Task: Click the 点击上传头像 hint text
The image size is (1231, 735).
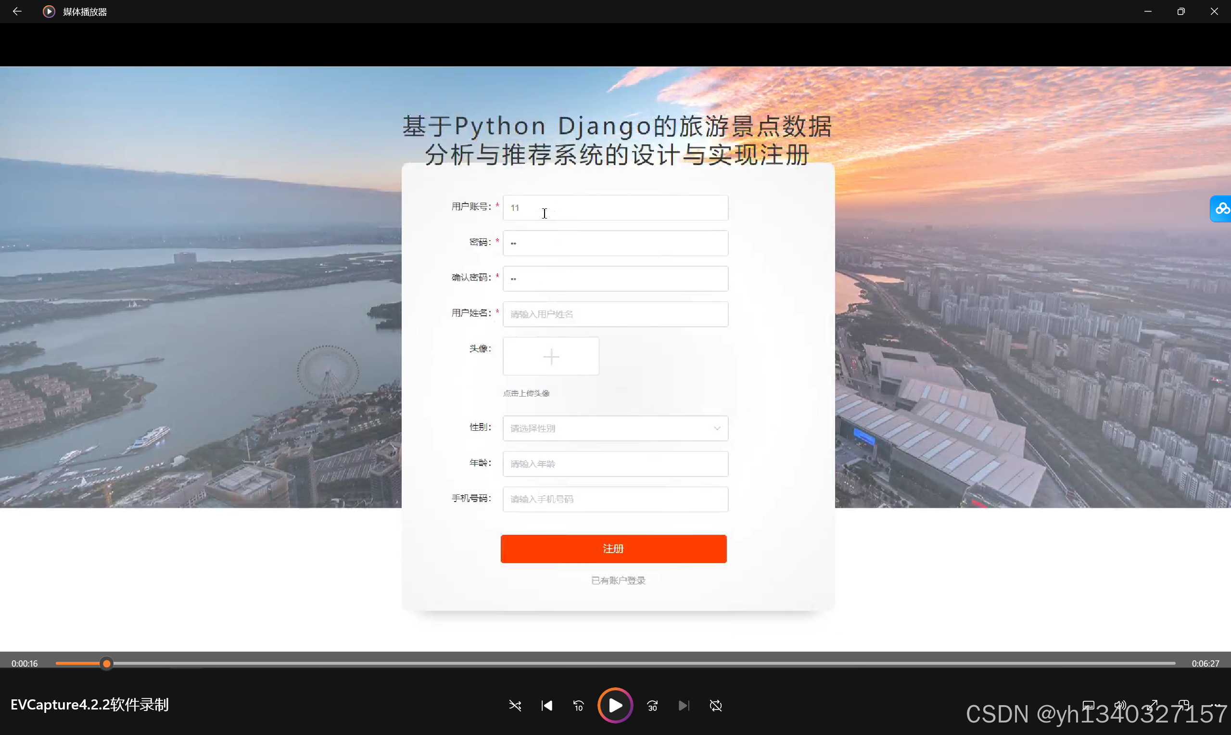Action: tap(526, 393)
